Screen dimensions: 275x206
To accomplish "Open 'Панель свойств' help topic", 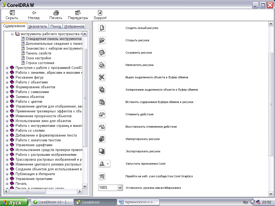I will click(38, 53).
